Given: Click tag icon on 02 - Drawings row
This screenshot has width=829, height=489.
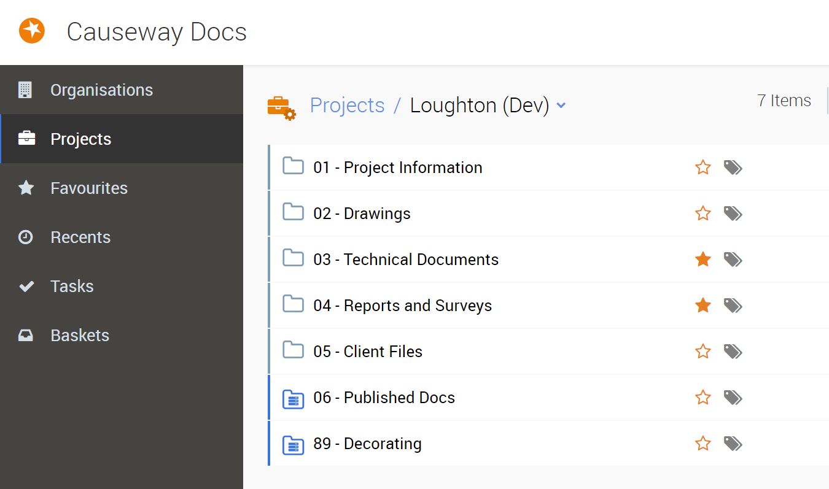Looking at the screenshot, I should tap(733, 214).
